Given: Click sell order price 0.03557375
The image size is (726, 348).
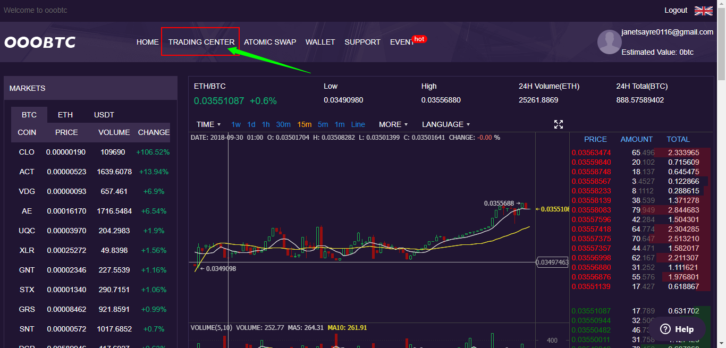Looking at the screenshot, I should coord(591,239).
